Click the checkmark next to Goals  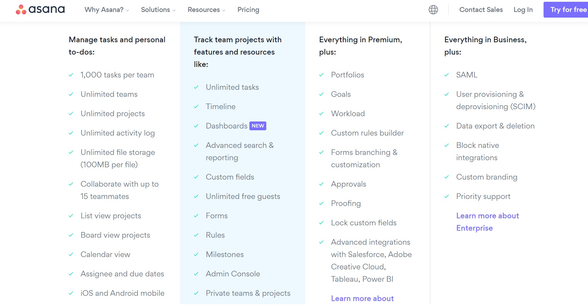pos(321,94)
